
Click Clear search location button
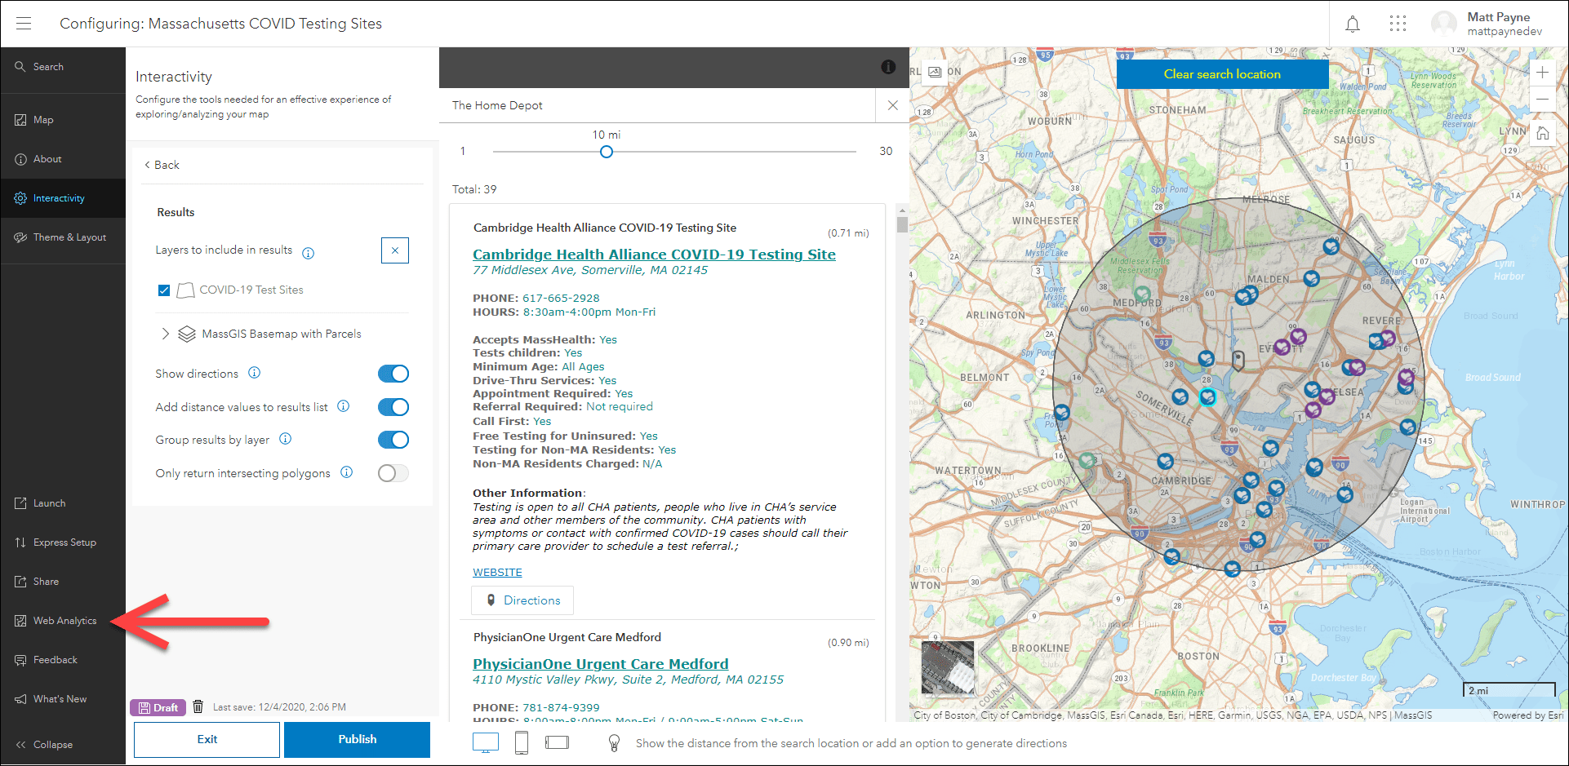pos(1222,74)
